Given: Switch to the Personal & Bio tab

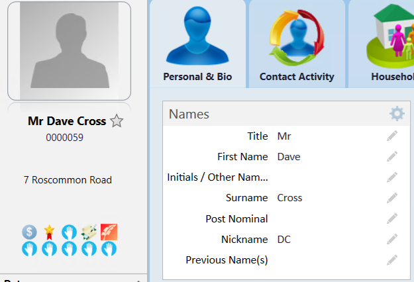Looking at the screenshot, I should 197,44.
